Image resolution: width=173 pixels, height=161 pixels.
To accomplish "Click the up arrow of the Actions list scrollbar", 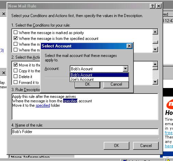I will pyautogui.click(x=155, y=64).
